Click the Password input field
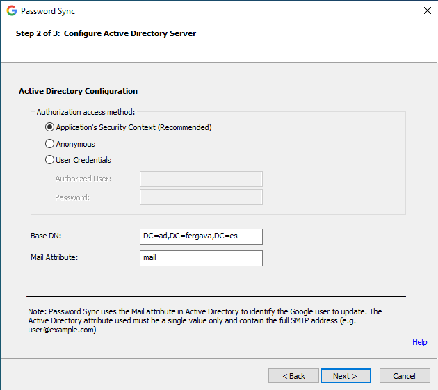The image size is (438, 390). tap(201, 197)
